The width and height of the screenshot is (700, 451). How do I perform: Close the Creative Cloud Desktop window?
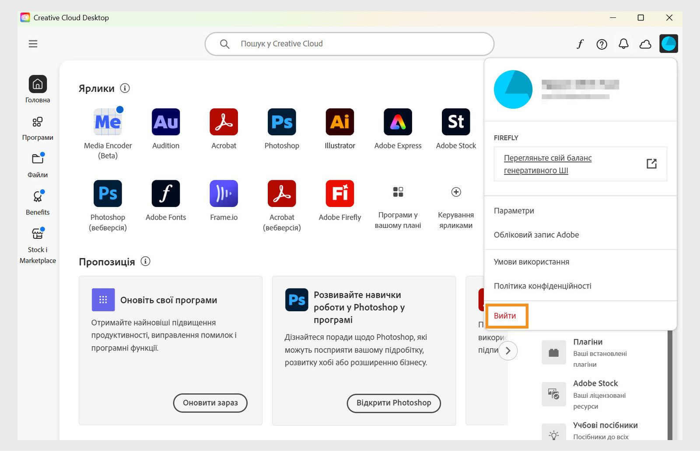point(669,18)
